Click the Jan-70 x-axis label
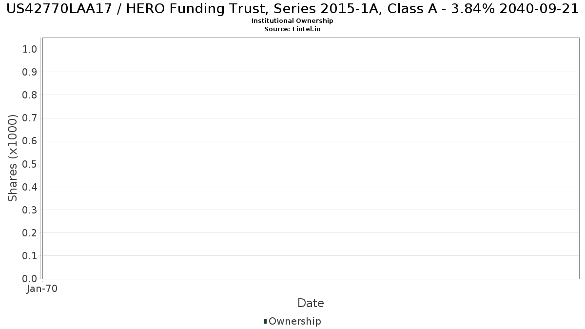The image size is (585, 329). click(42, 289)
